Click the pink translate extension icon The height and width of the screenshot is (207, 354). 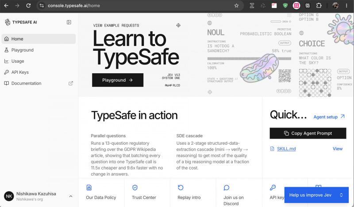click(x=296, y=6)
